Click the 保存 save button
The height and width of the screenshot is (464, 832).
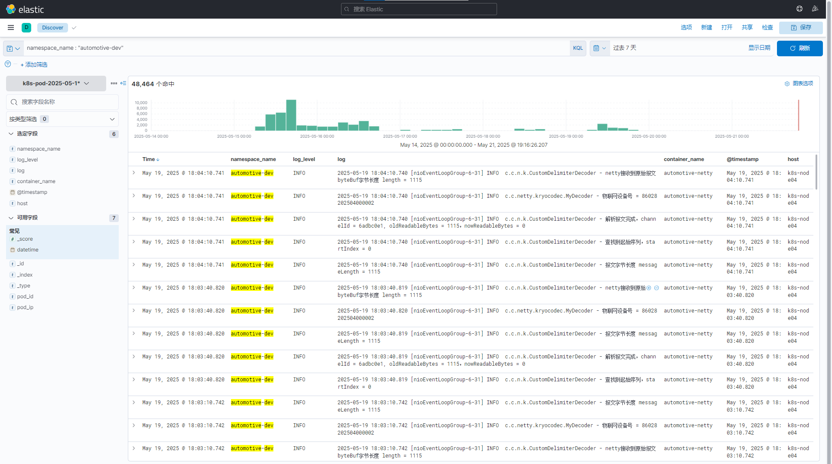(x=801, y=28)
